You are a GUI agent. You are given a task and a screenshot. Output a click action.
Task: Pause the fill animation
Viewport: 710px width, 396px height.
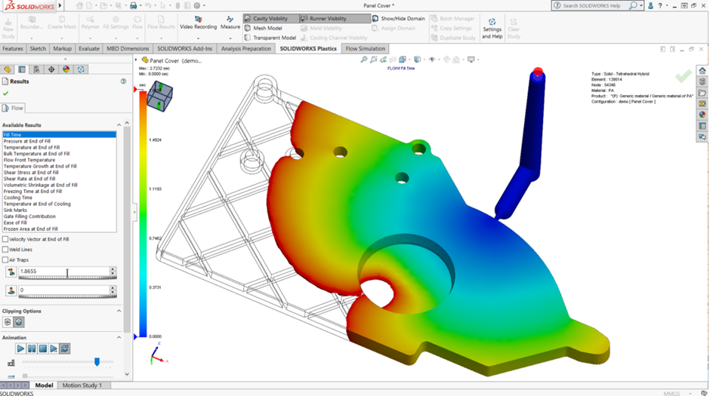tap(32, 348)
